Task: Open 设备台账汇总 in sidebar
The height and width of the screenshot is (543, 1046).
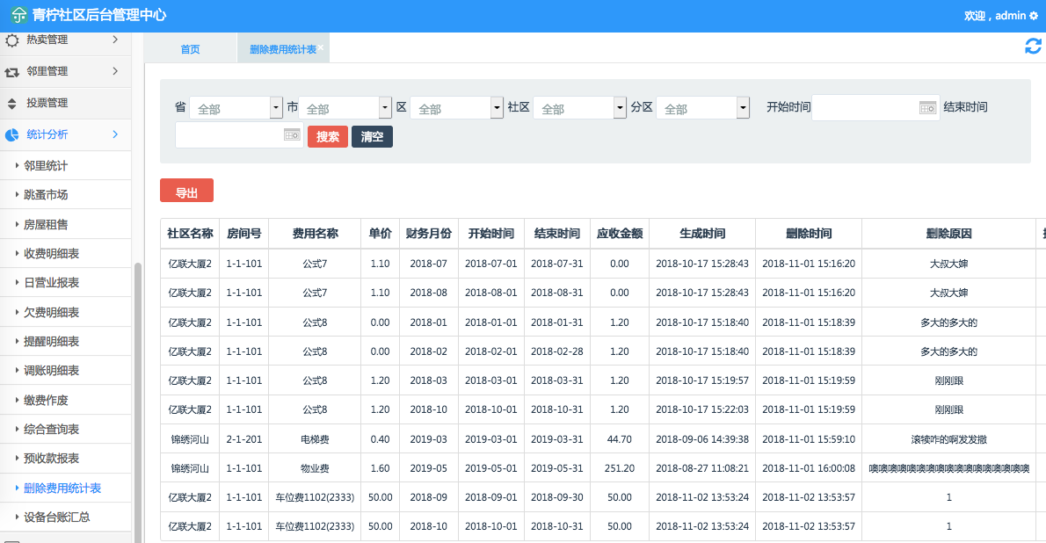Action: click(65, 517)
